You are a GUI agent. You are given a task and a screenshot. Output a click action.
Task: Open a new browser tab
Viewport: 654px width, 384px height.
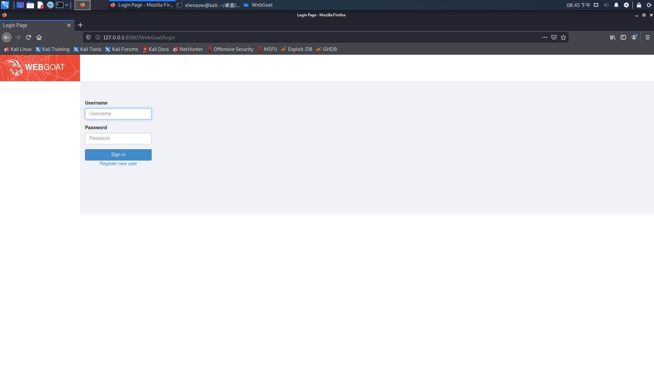pos(80,25)
